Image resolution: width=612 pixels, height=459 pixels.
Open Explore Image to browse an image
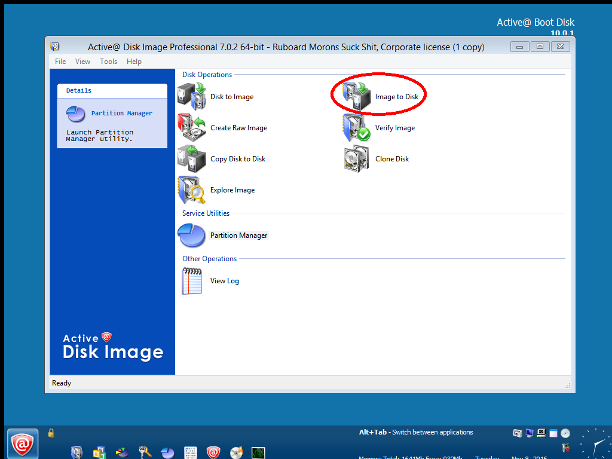pyautogui.click(x=232, y=190)
